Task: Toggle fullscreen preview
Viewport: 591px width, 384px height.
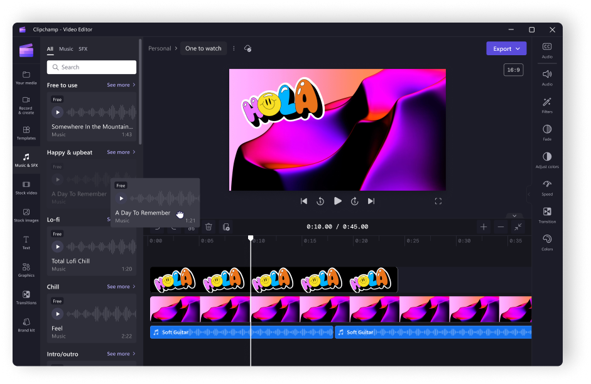Action: tap(438, 201)
